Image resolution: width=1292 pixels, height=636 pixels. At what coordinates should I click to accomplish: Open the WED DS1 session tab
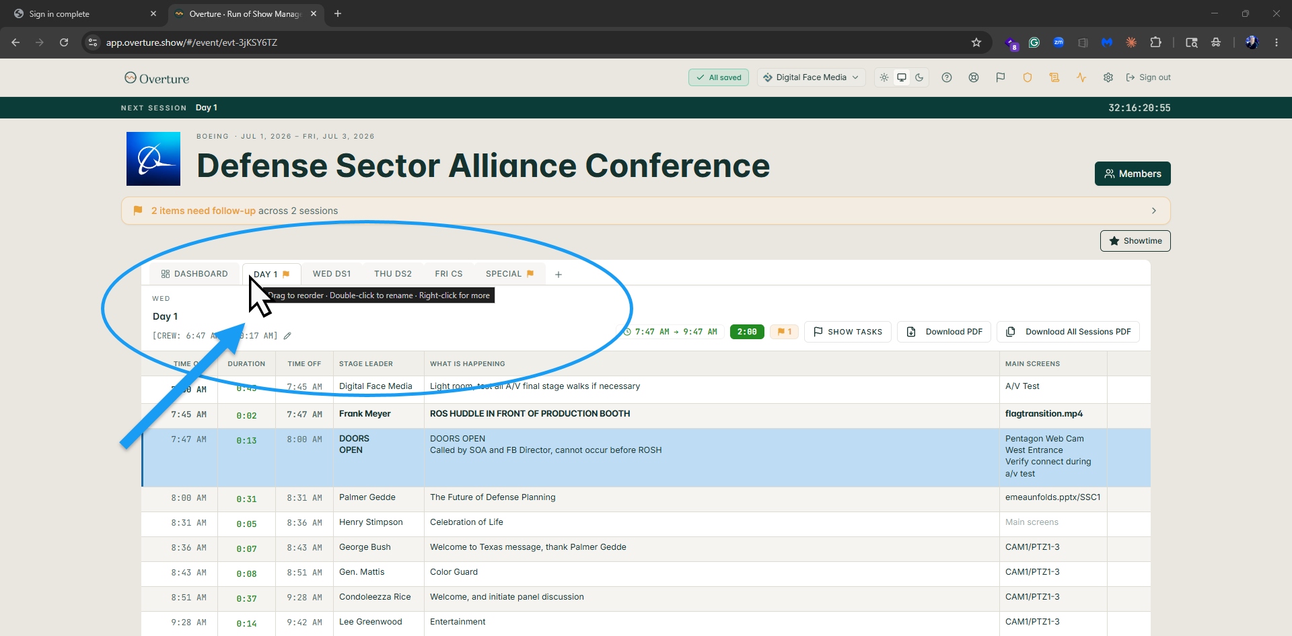click(332, 274)
